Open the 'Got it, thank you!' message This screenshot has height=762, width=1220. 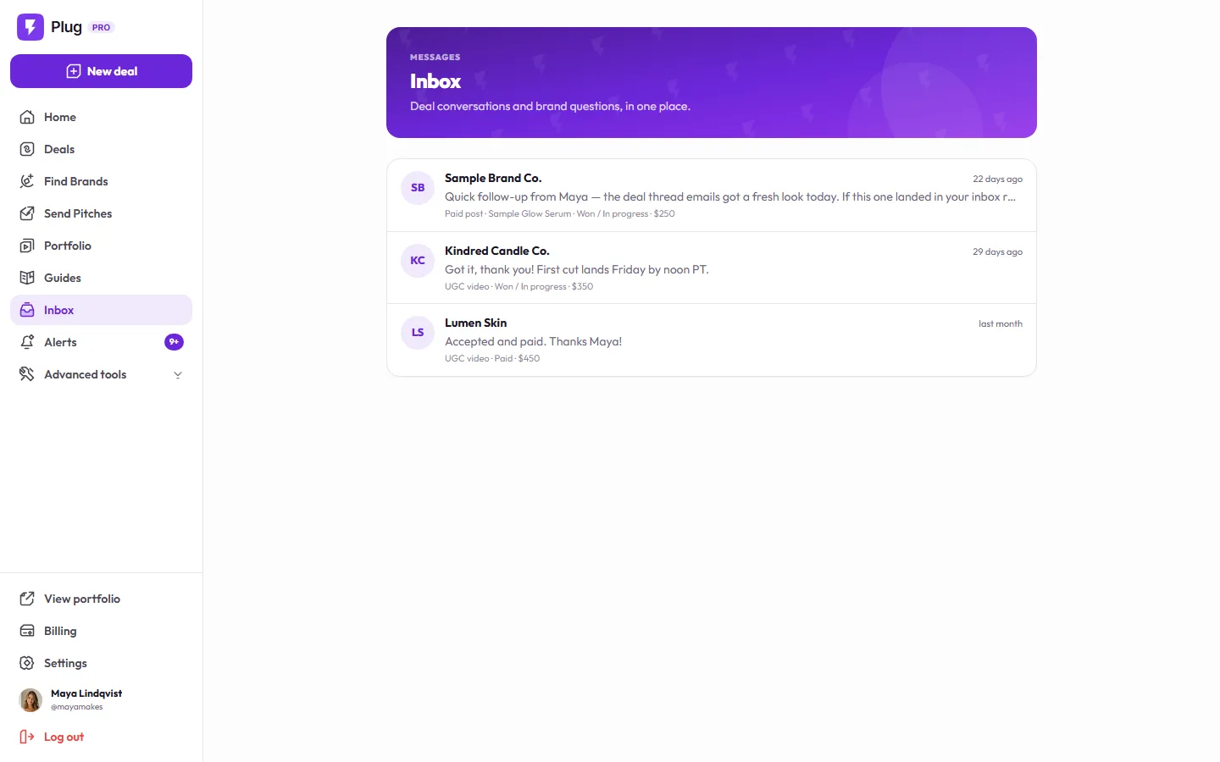point(576,269)
